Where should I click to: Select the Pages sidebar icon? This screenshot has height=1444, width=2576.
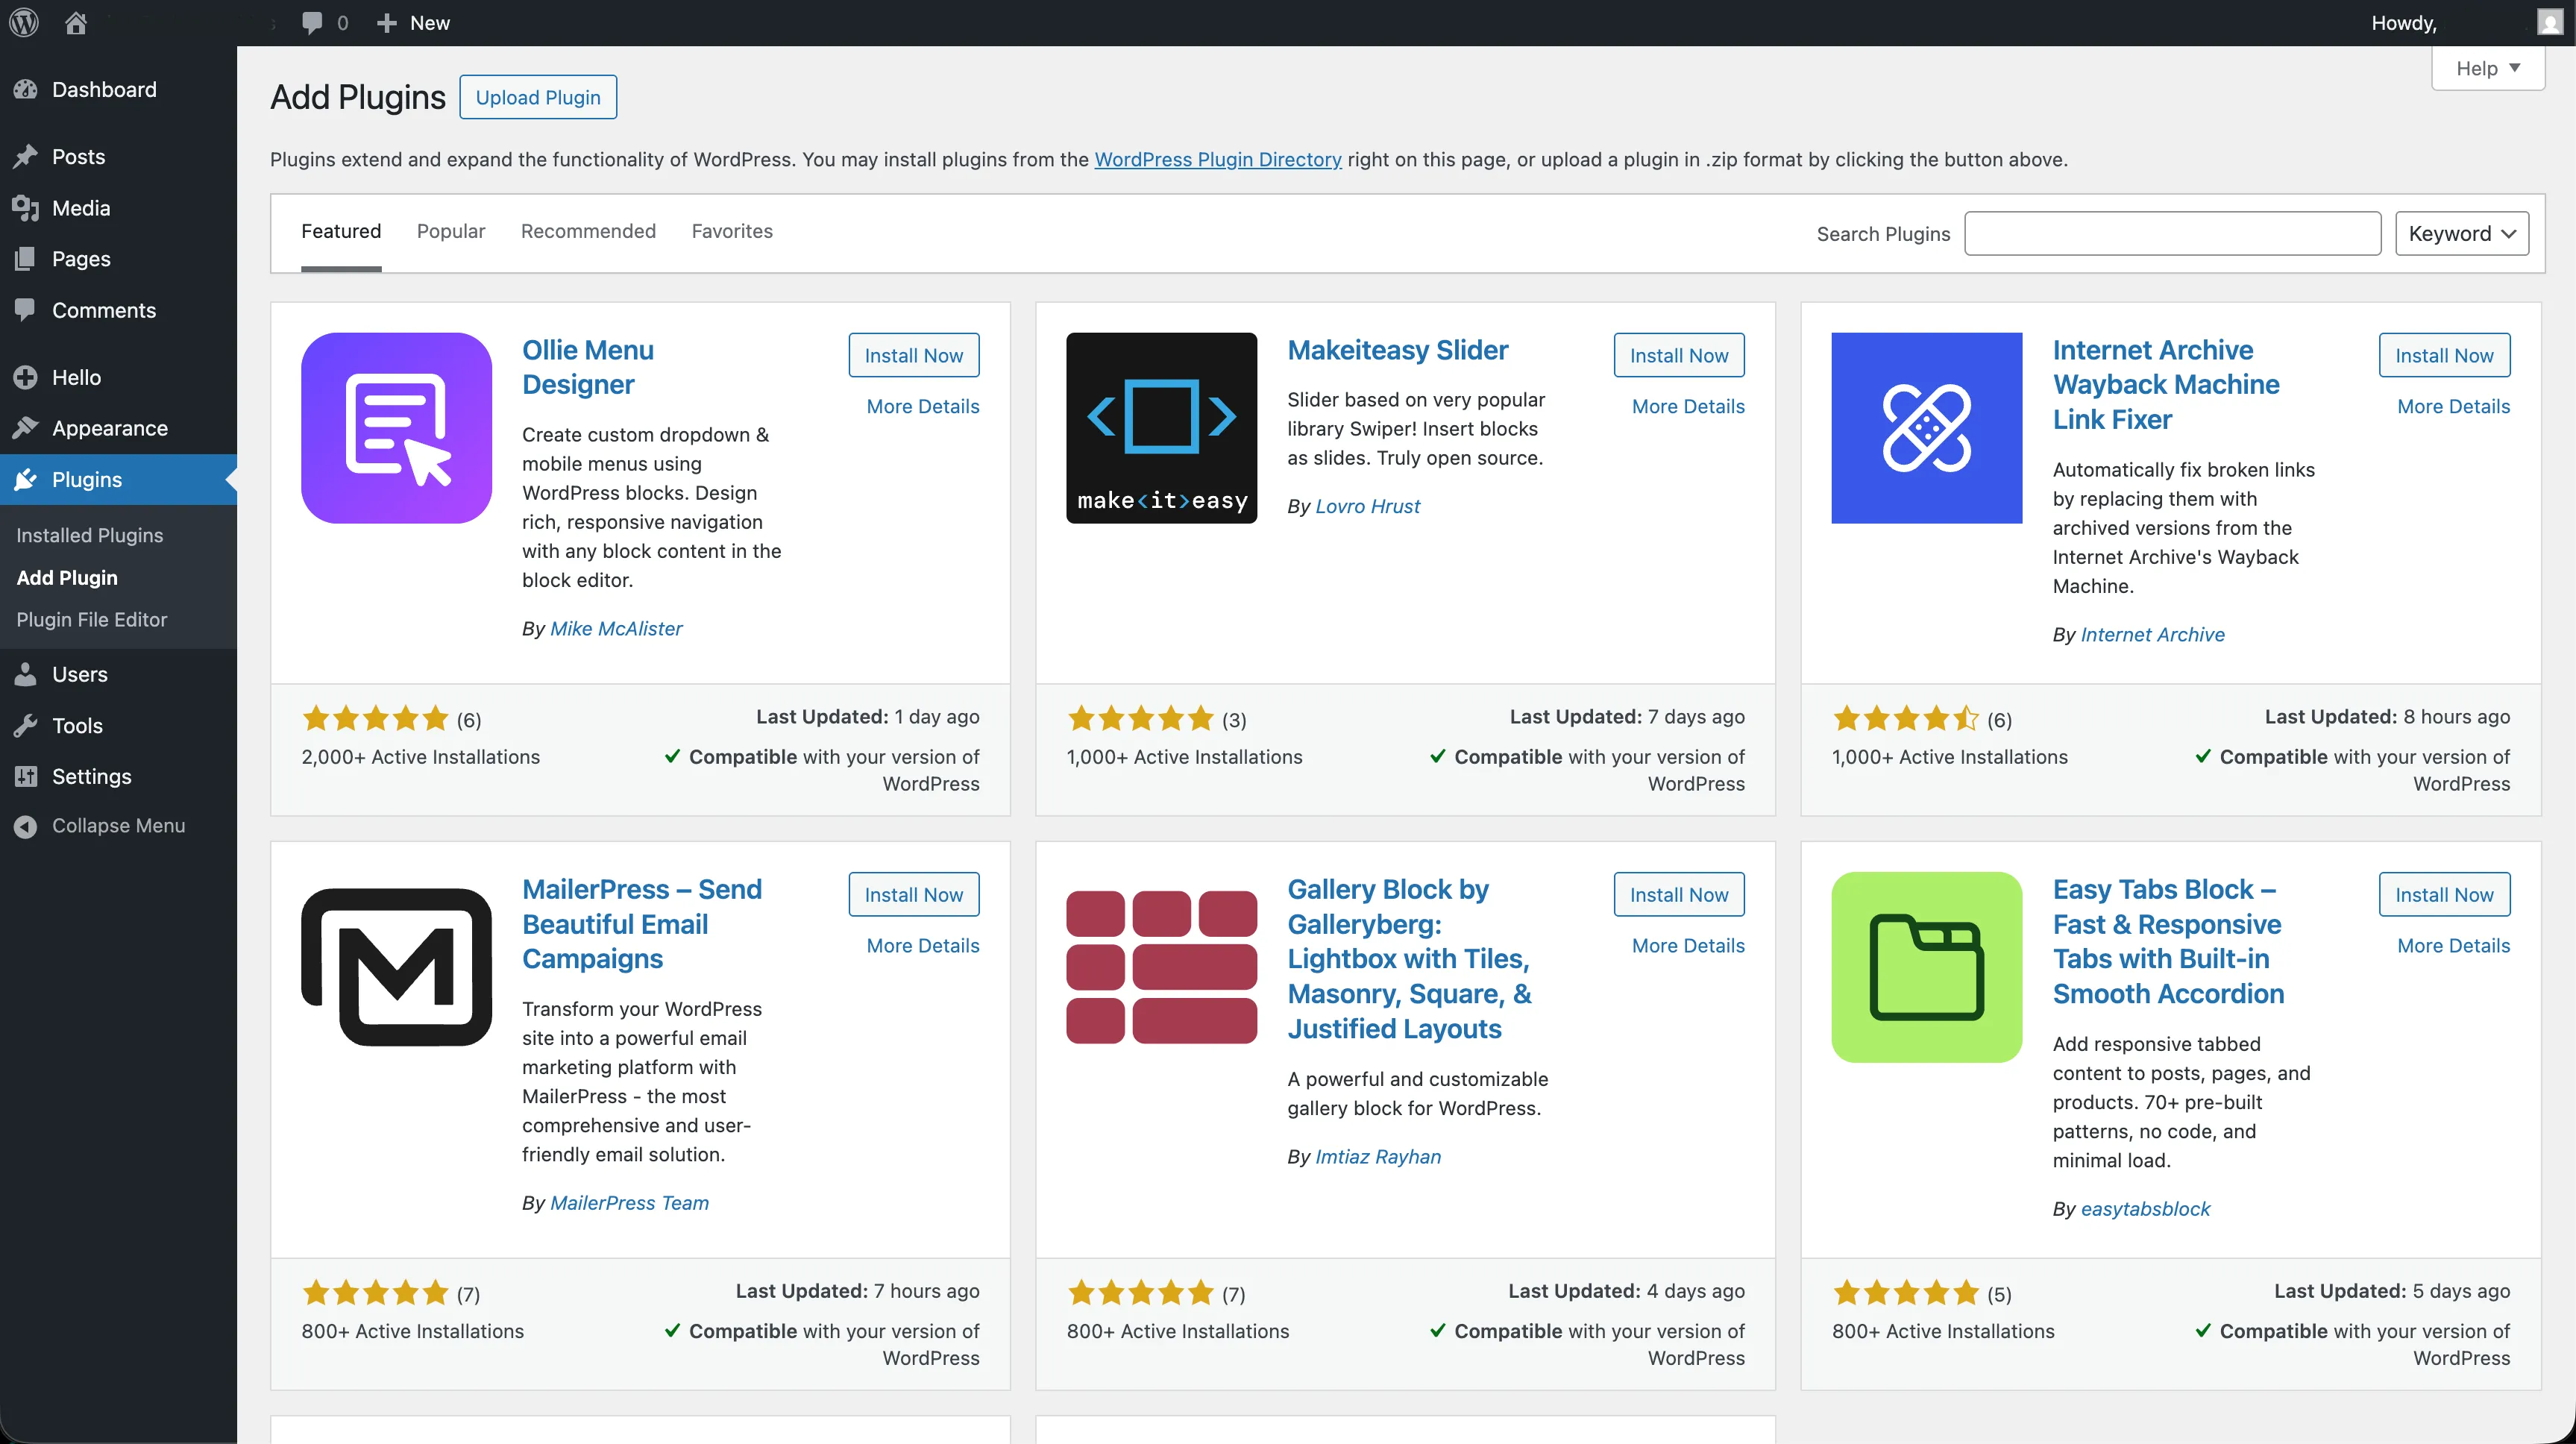[27, 259]
